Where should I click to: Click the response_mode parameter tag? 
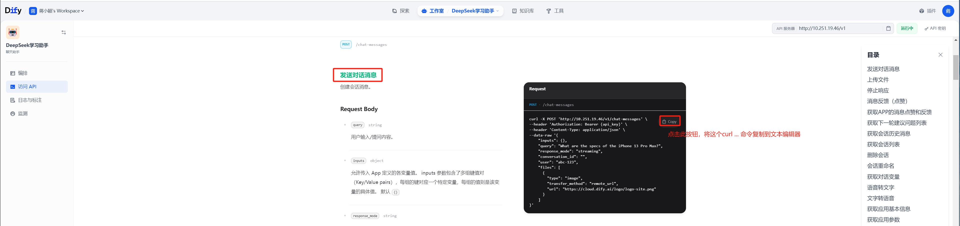(365, 216)
